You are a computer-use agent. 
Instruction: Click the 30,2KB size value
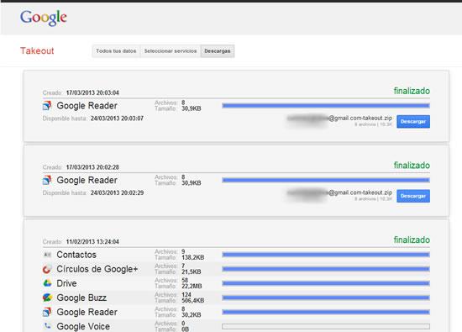tap(192, 315)
